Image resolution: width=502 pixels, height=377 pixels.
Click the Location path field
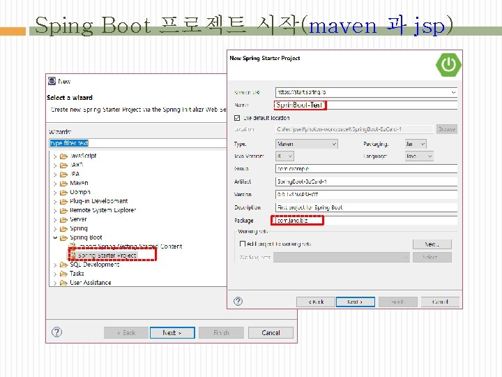point(354,129)
